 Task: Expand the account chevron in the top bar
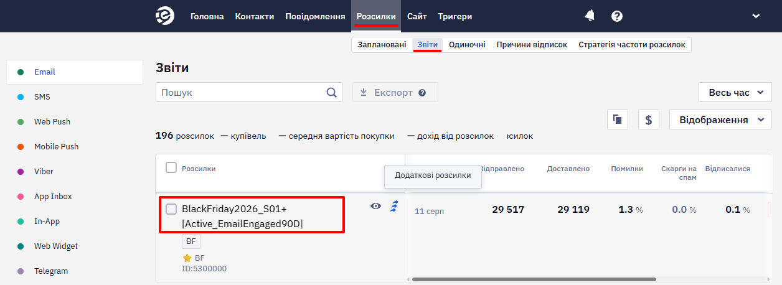(x=756, y=16)
